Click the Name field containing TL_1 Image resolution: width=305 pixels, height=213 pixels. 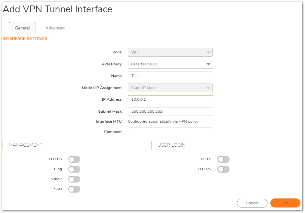(x=170, y=76)
